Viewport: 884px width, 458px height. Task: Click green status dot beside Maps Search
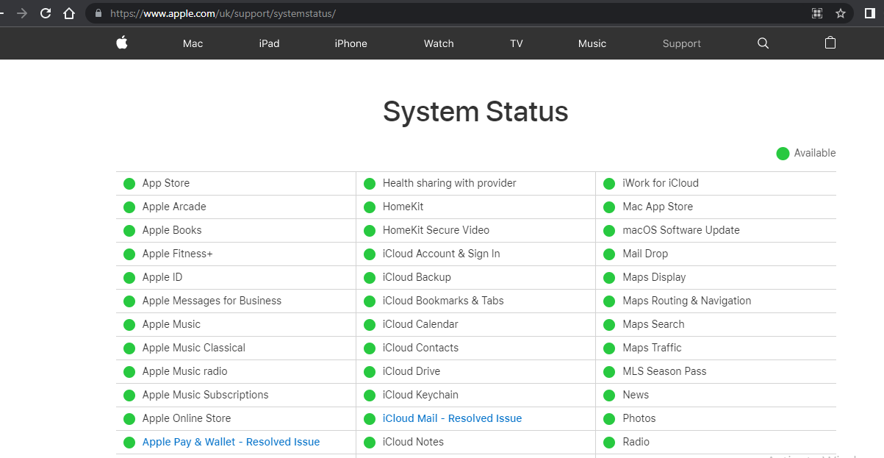tap(609, 325)
